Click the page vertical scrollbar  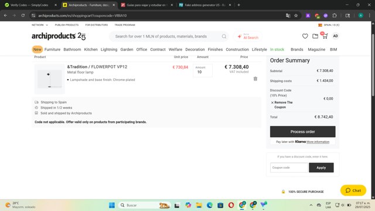coord(373,65)
